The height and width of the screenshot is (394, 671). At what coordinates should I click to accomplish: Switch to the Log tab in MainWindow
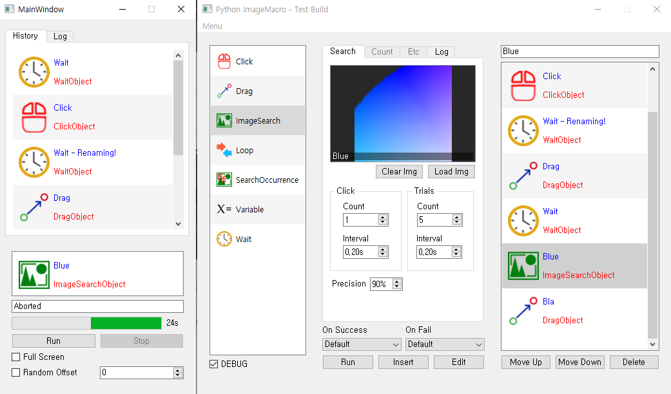[60, 36]
